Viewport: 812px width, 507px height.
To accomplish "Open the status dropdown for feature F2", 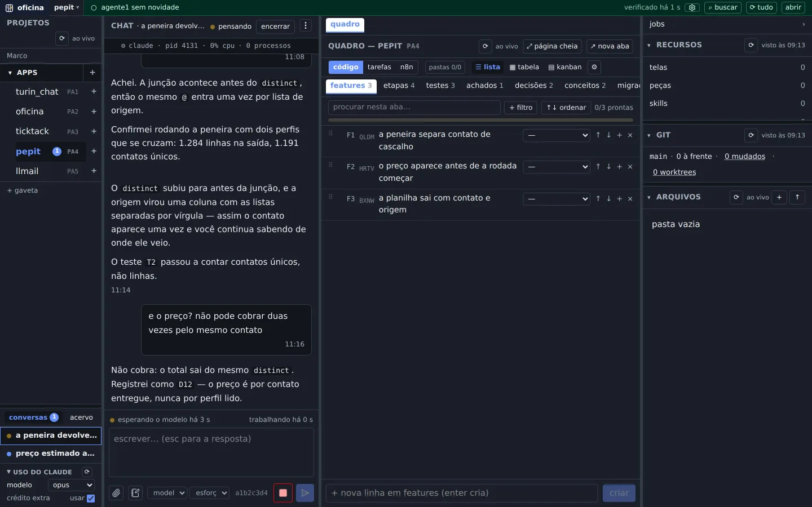I will (557, 167).
